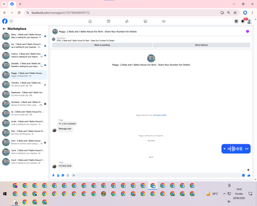The image size is (257, 206).
Task: Choose a sticker from the composer
Action: pyautogui.click(x=63, y=175)
